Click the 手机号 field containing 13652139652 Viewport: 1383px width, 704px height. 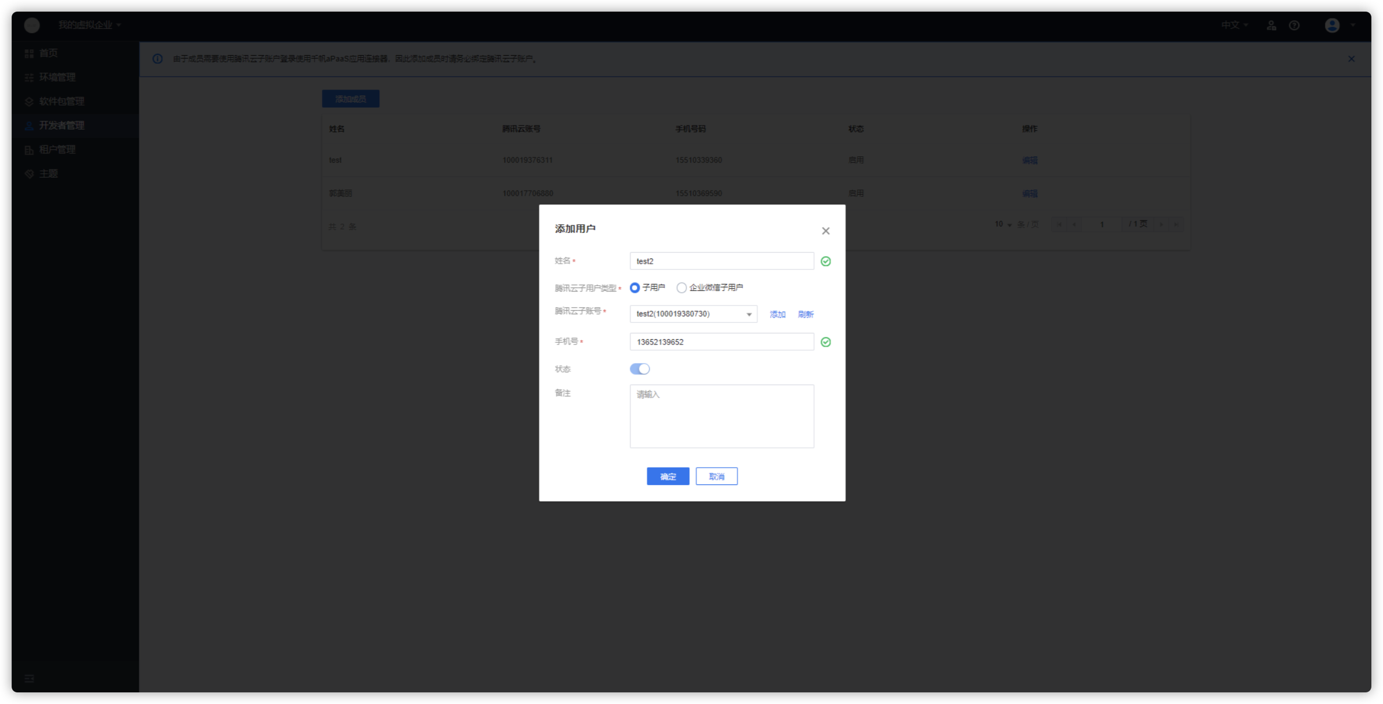tap(722, 342)
